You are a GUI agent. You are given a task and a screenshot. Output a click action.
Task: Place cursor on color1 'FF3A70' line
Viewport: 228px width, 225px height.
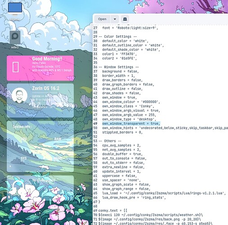point(120,54)
